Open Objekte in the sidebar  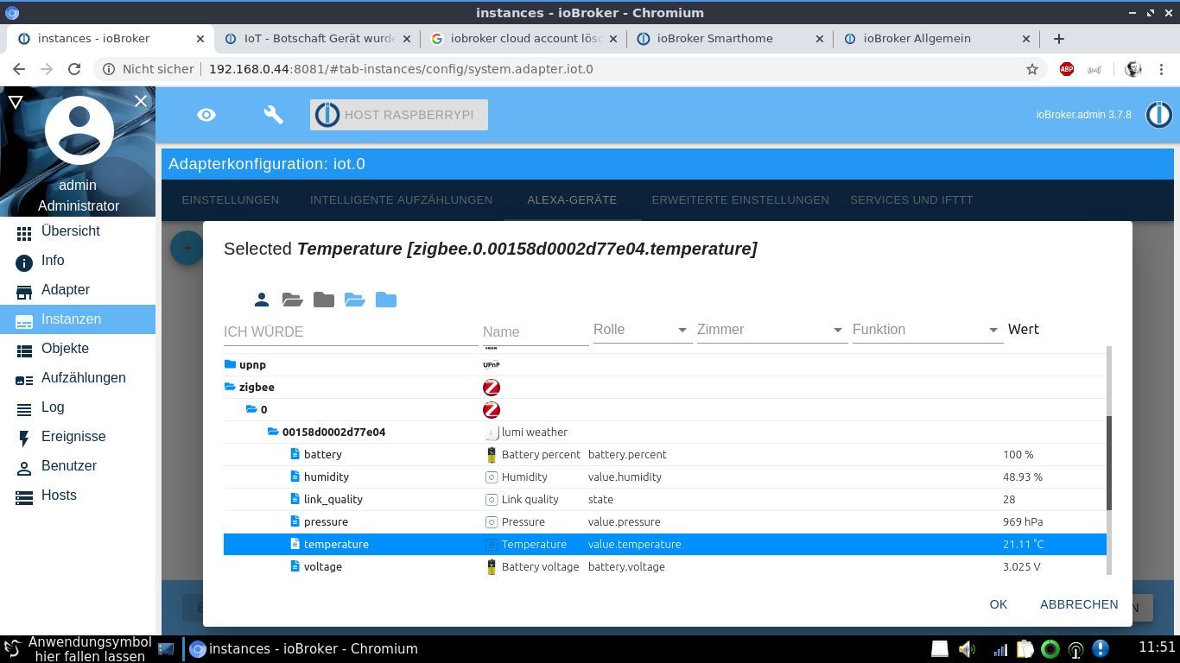tap(78, 349)
